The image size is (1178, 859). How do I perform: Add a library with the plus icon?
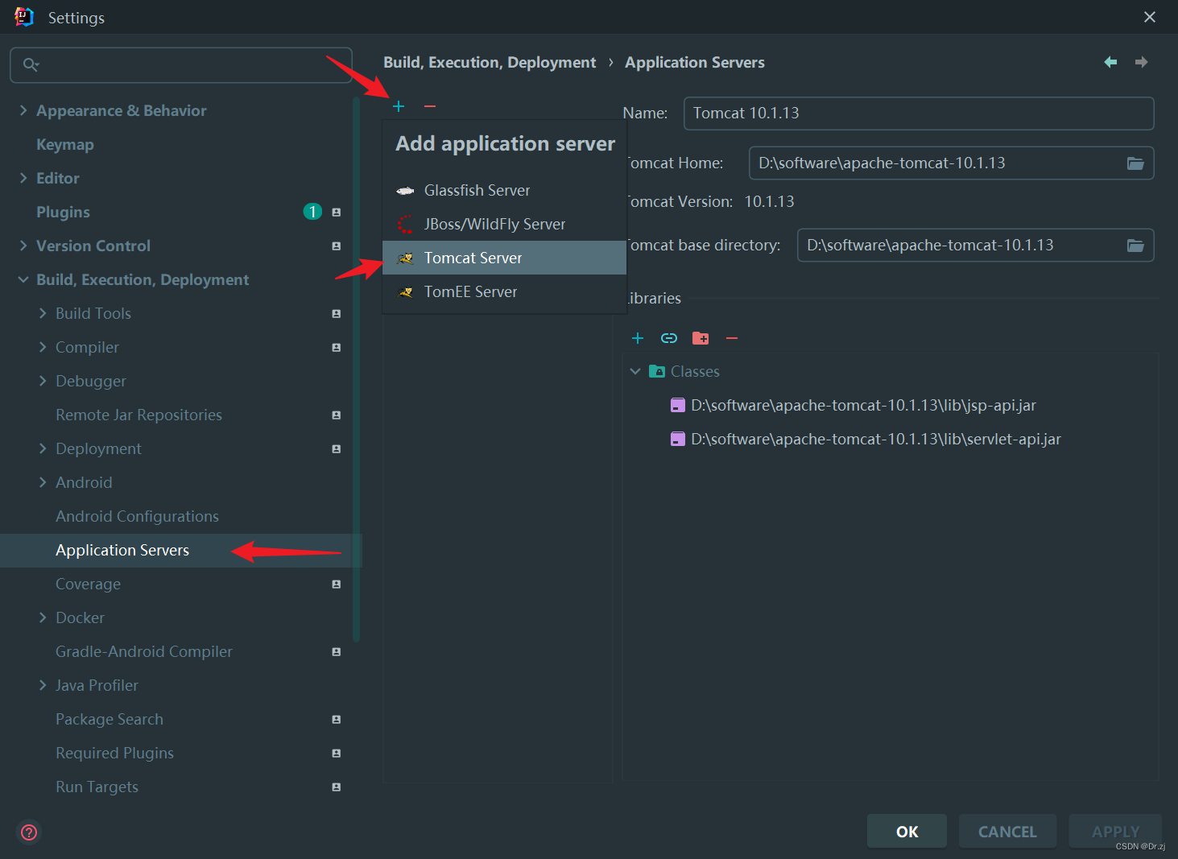pyautogui.click(x=638, y=338)
